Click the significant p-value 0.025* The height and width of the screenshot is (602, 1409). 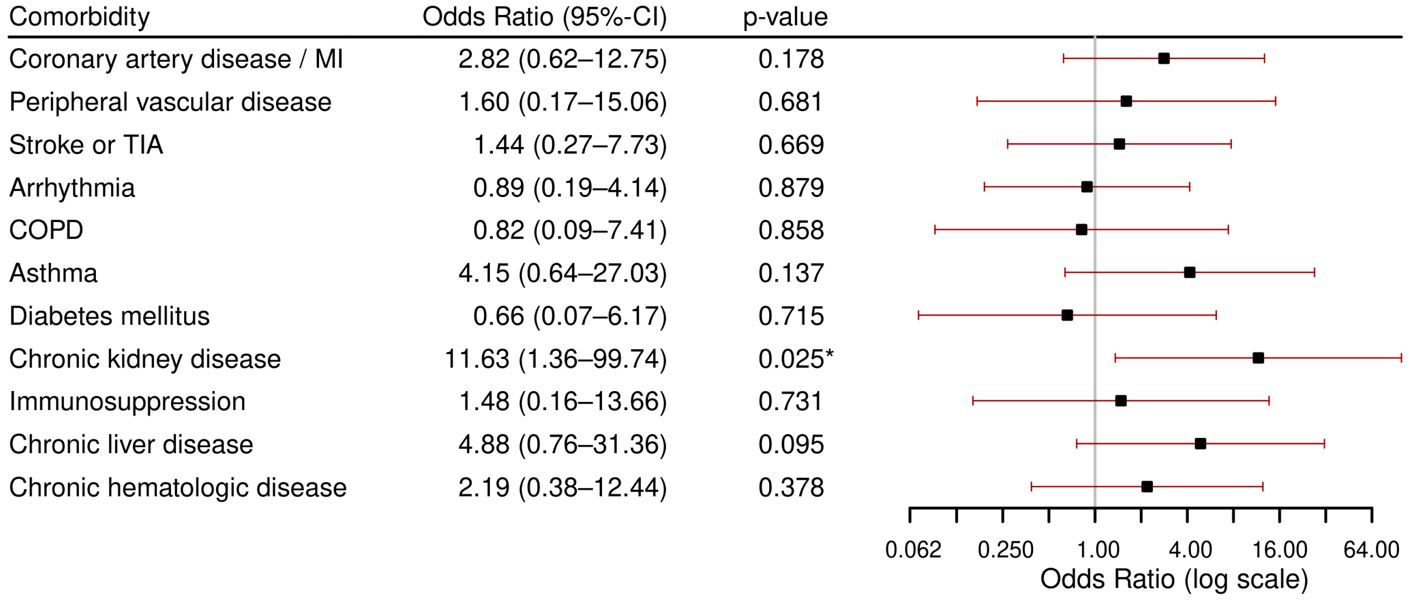(x=795, y=359)
